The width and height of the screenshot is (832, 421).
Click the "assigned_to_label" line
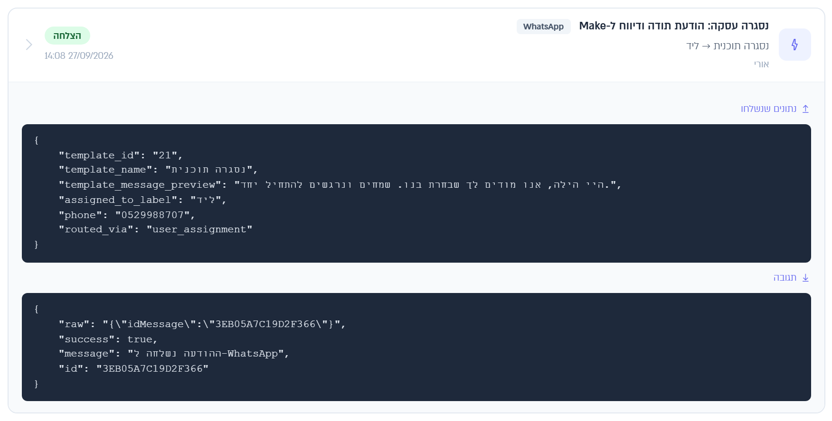[x=142, y=200]
